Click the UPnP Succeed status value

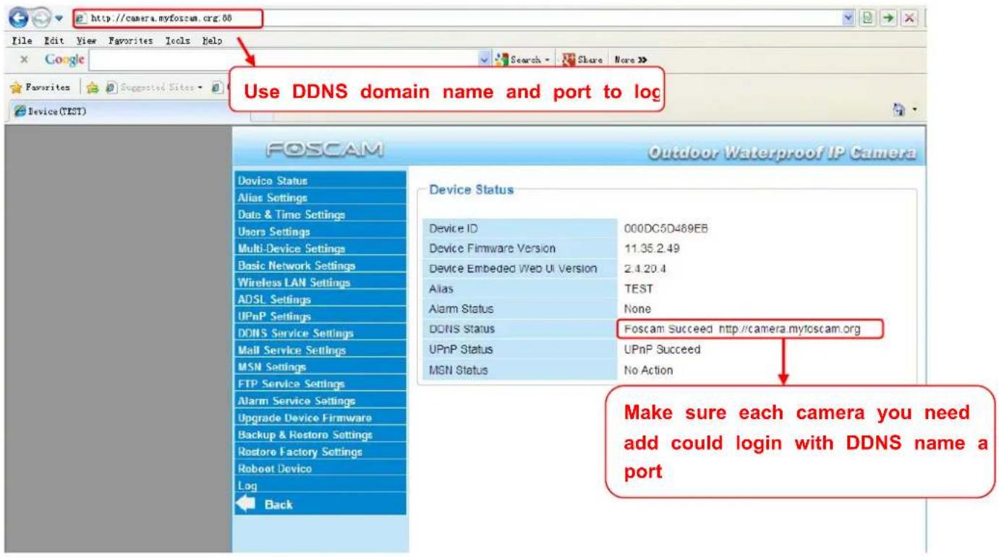[662, 350]
